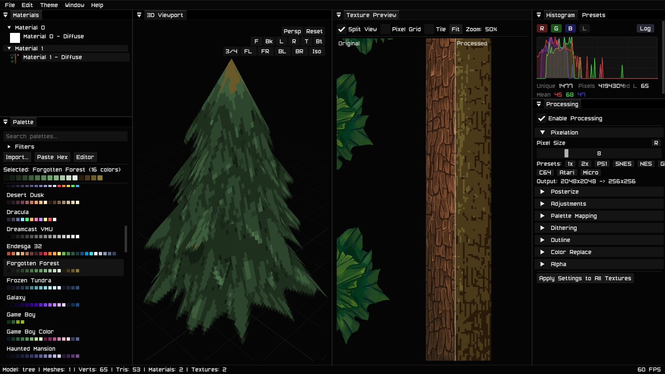
Task: Select Material 0 Diffuse white thumbnail
Action: (x=15, y=38)
